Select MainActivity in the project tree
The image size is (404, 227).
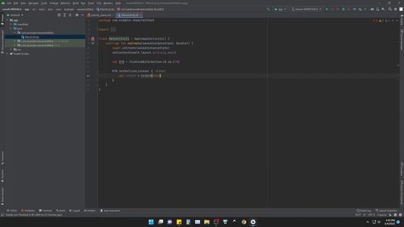coord(32,37)
